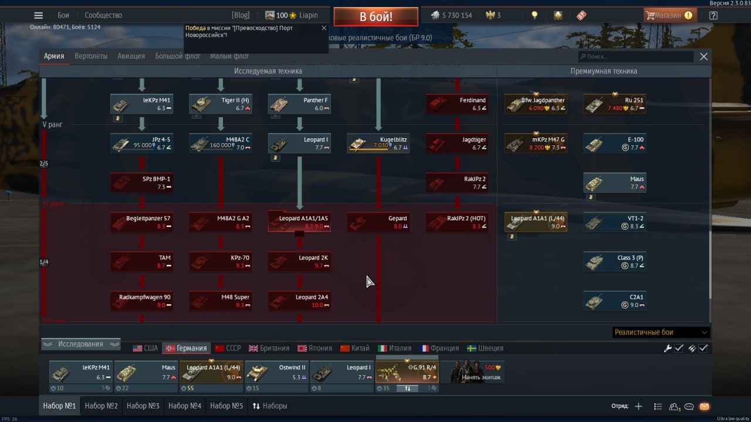This screenshot has width=751, height=422.
Task: Click the silver lions balance icon
Action: (435, 15)
